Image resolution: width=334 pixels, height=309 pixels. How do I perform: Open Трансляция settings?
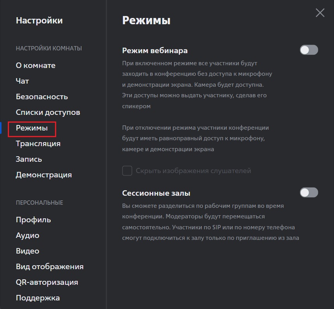click(38, 143)
